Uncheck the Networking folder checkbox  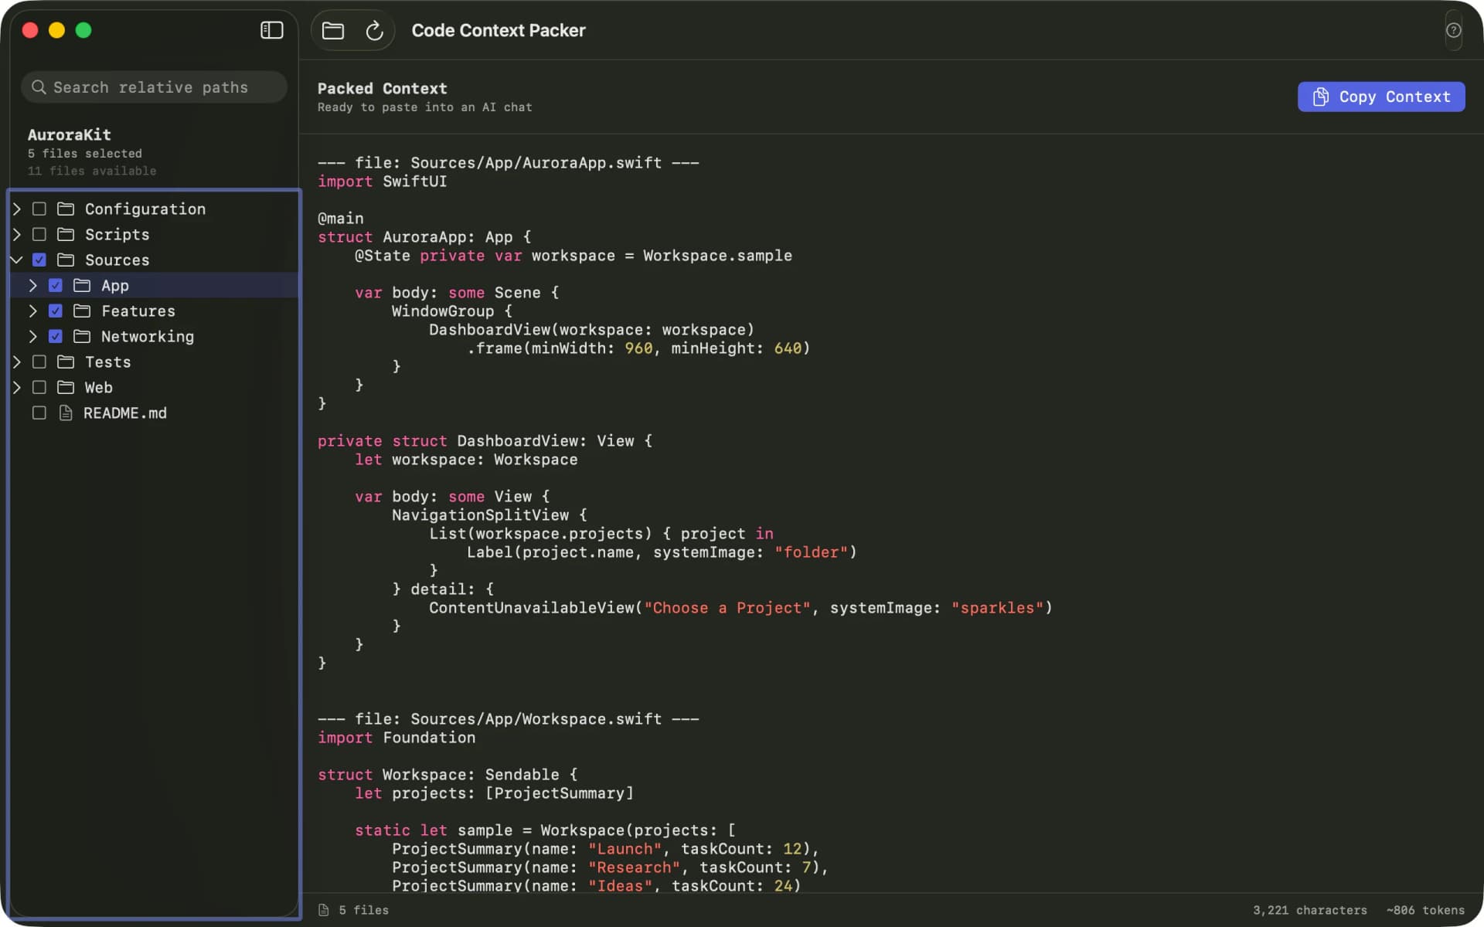point(56,336)
